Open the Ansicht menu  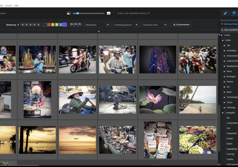9,5
